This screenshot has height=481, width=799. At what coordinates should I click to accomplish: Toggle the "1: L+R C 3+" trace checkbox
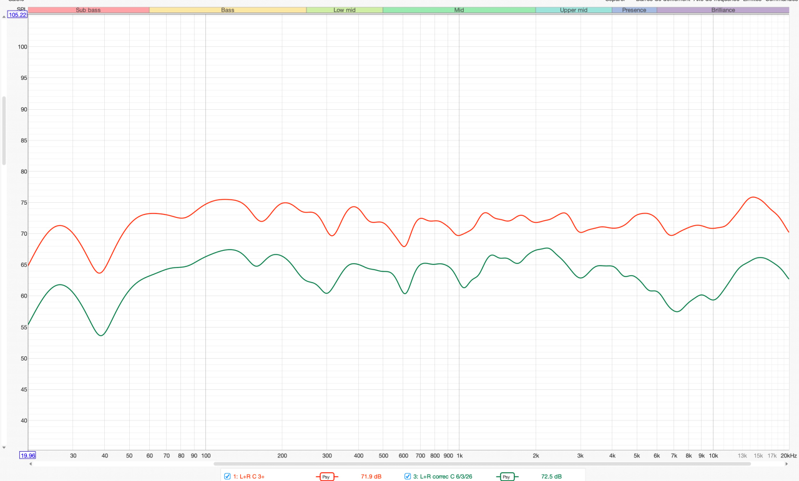pos(227,477)
